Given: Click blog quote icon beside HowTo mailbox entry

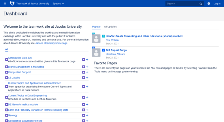Looking at the screenshot, I should [103, 36].
